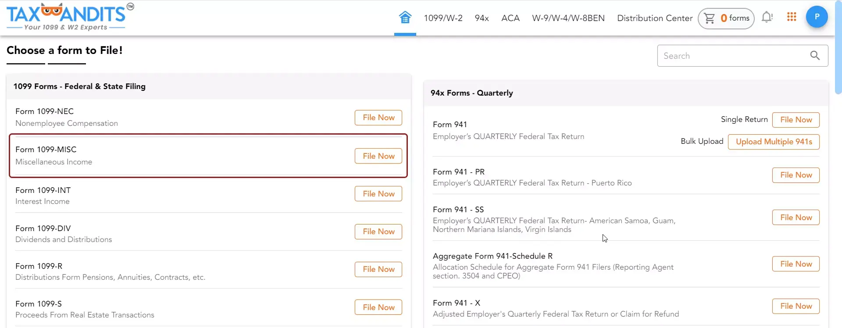File Now for Form 941 - PR
Viewport: 842px width, 328px height.
[796, 175]
